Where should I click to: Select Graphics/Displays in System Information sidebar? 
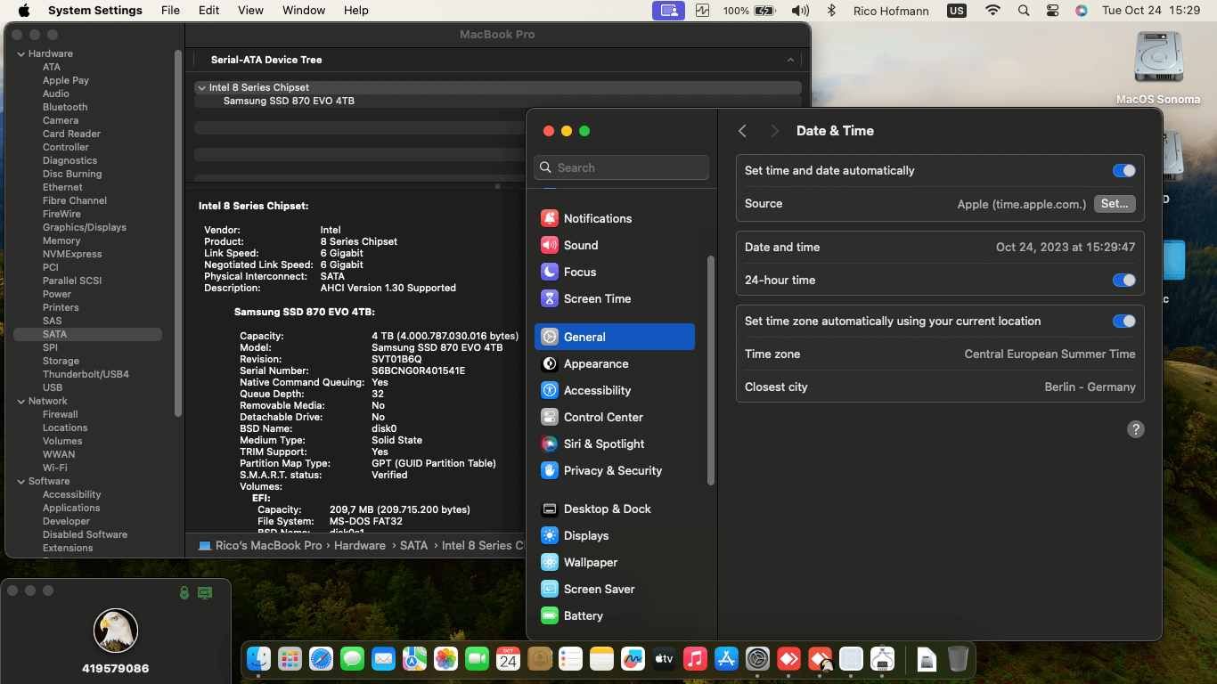(85, 227)
